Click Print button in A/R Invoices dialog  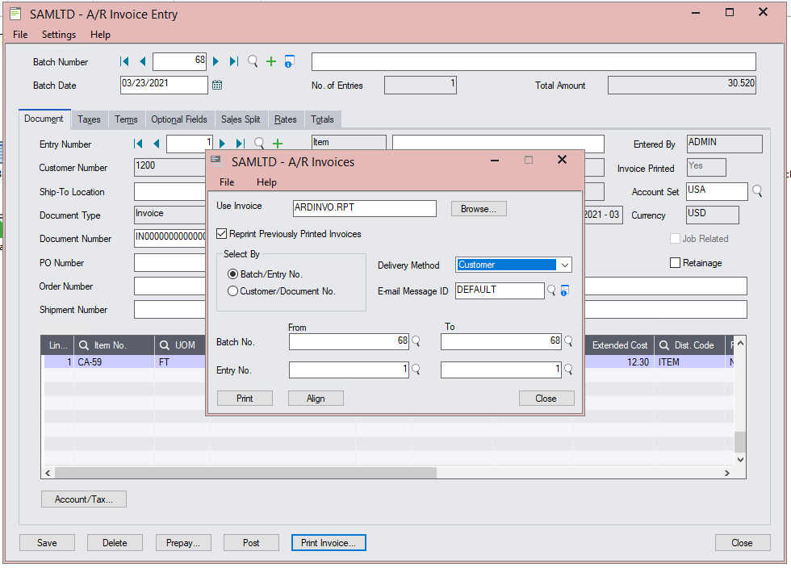pos(245,399)
